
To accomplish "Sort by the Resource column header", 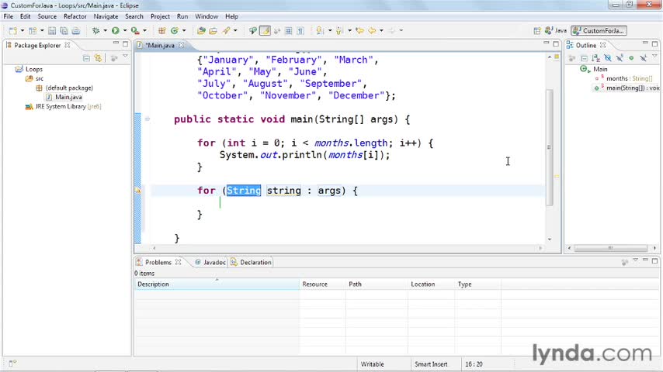I will tap(322, 284).
